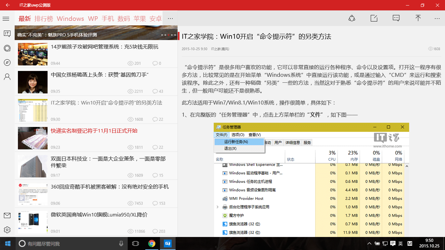Click the Cortana search box 有问题尽管问我
The width and height of the screenshot is (445, 250).
pyautogui.click(x=72, y=243)
